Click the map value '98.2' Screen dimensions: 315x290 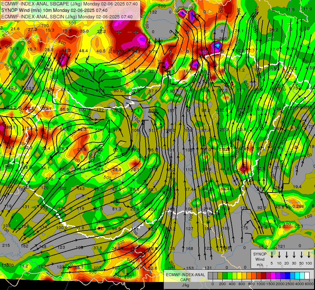coord(206,111)
